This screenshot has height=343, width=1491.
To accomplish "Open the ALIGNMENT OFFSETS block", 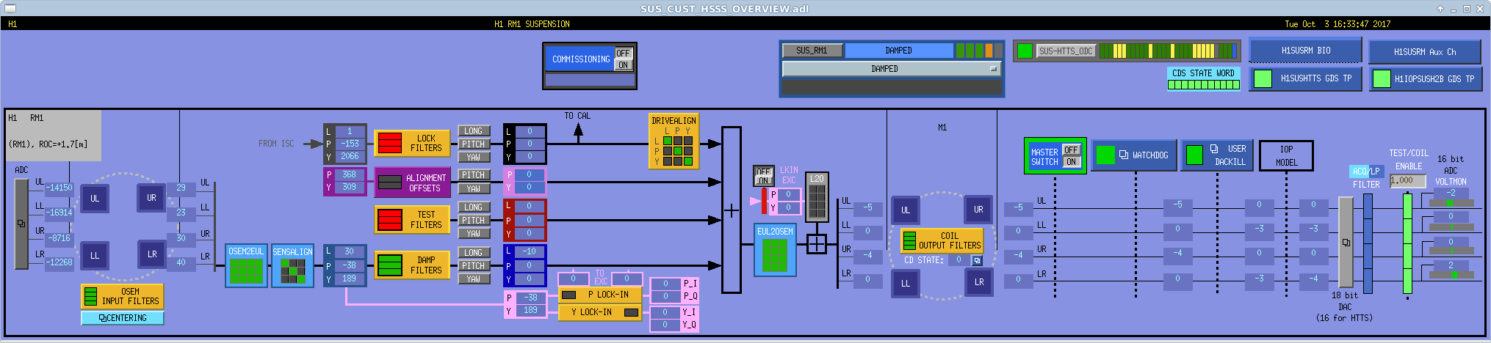I will (x=411, y=182).
